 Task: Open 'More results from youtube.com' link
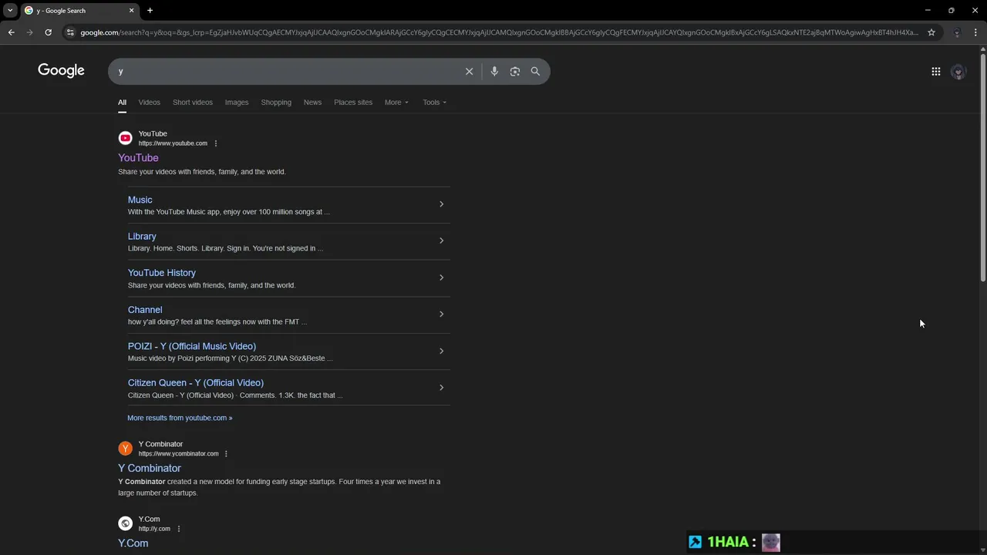click(180, 418)
